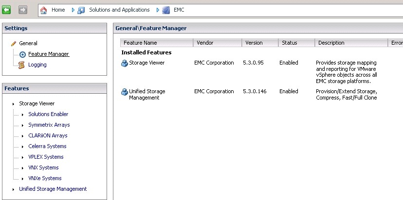The height and width of the screenshot is (200, 403).
Task: Select CLARiiON Arrays in Features tree
Action: pyautogui.click(x=48, y=135)
